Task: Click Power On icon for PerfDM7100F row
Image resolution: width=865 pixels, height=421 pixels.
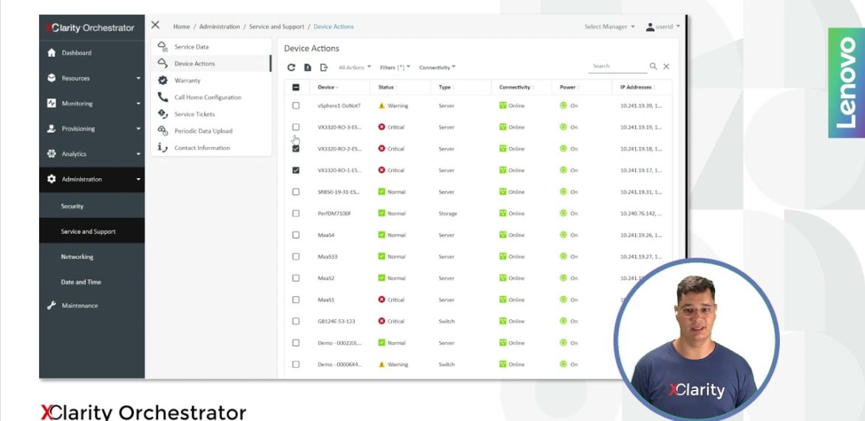Action: click(563, 213)
